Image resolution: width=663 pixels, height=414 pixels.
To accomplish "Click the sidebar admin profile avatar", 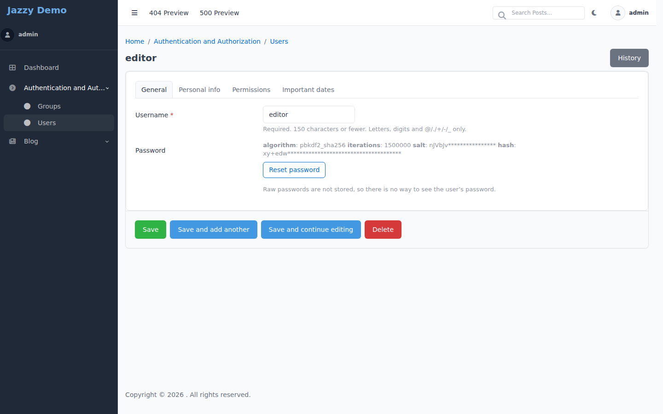I will coord(7,34).
